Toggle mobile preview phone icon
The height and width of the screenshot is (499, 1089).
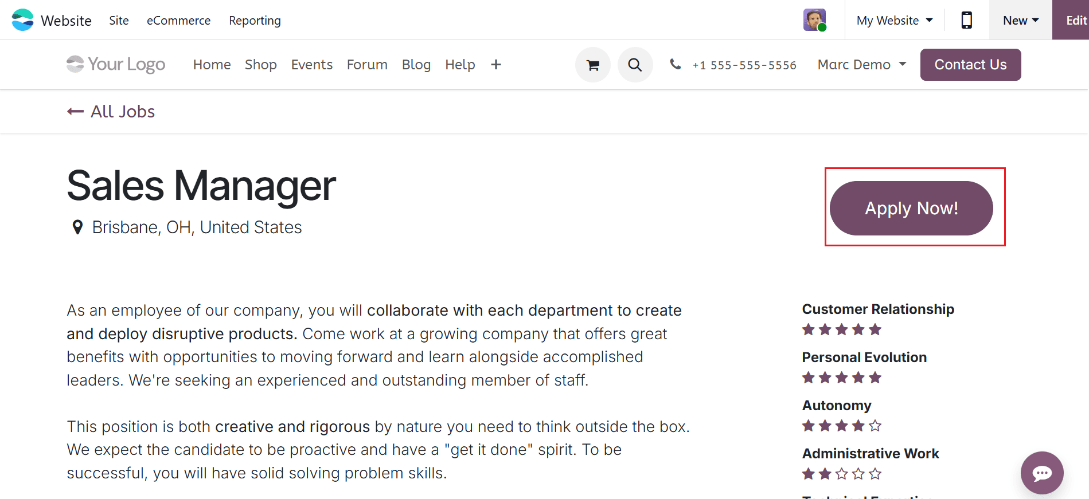[x=966, y=21]
